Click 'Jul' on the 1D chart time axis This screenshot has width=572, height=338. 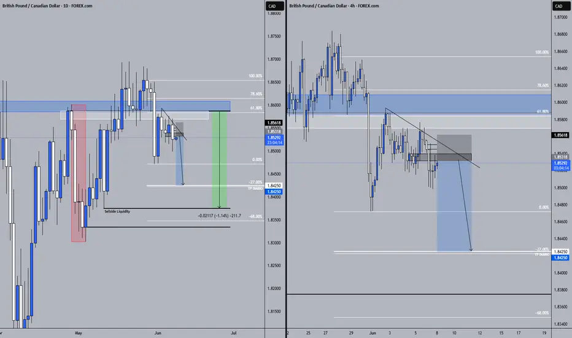pos(234,333)
